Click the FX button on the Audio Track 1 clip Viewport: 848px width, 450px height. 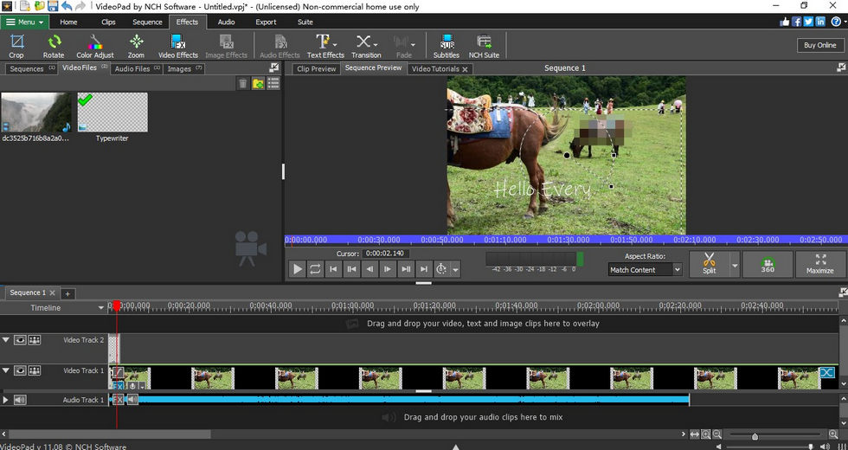(118, 400)
